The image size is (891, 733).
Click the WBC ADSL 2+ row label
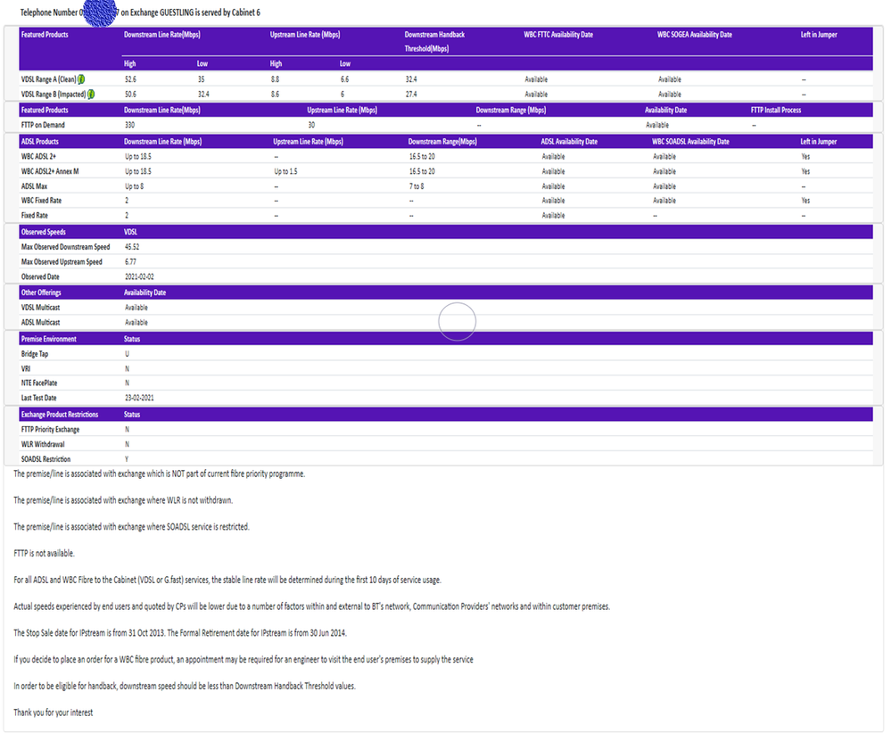click(x=38, y=156)
